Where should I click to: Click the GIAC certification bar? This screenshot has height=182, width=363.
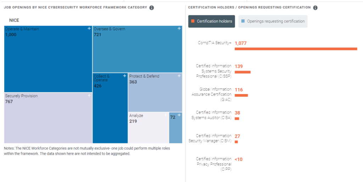(241, 95)
